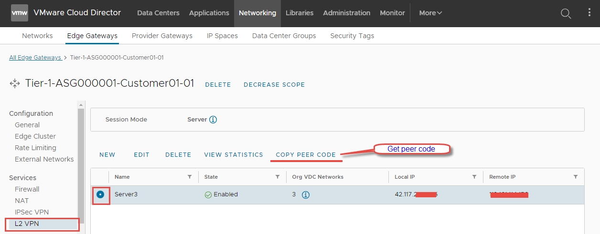
Task: Click the State column filter icon
Action: (x=278, y=177)
